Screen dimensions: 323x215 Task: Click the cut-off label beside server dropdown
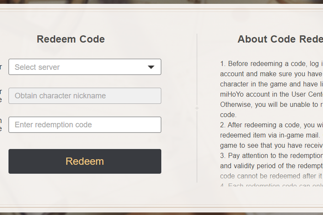pyautogui.click(x=1, y=67)
